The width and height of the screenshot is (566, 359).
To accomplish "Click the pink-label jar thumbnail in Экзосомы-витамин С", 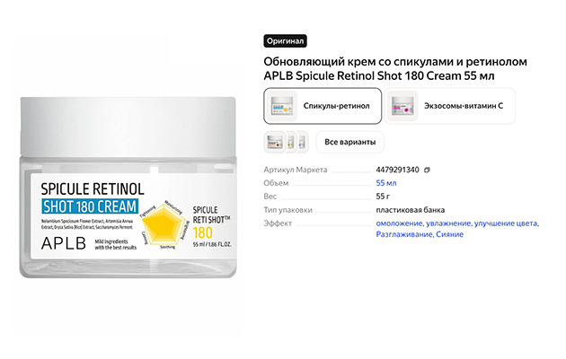I will (x=402, y=106).
